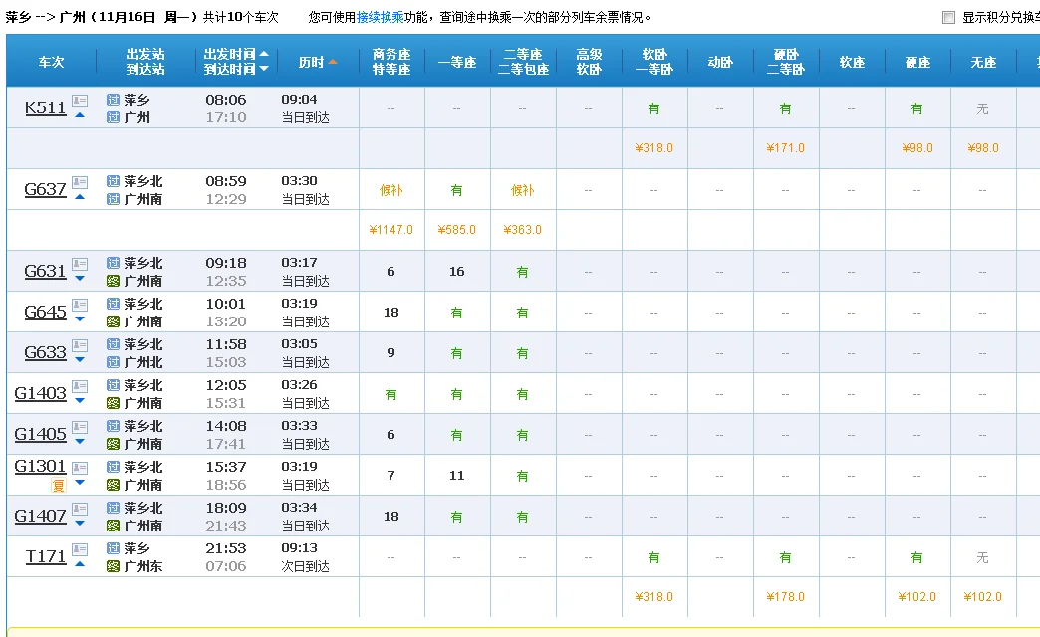Click 候补 for G637 business class seat
Viewport: 1040px width, 637px height.
[x=390, y=188]
